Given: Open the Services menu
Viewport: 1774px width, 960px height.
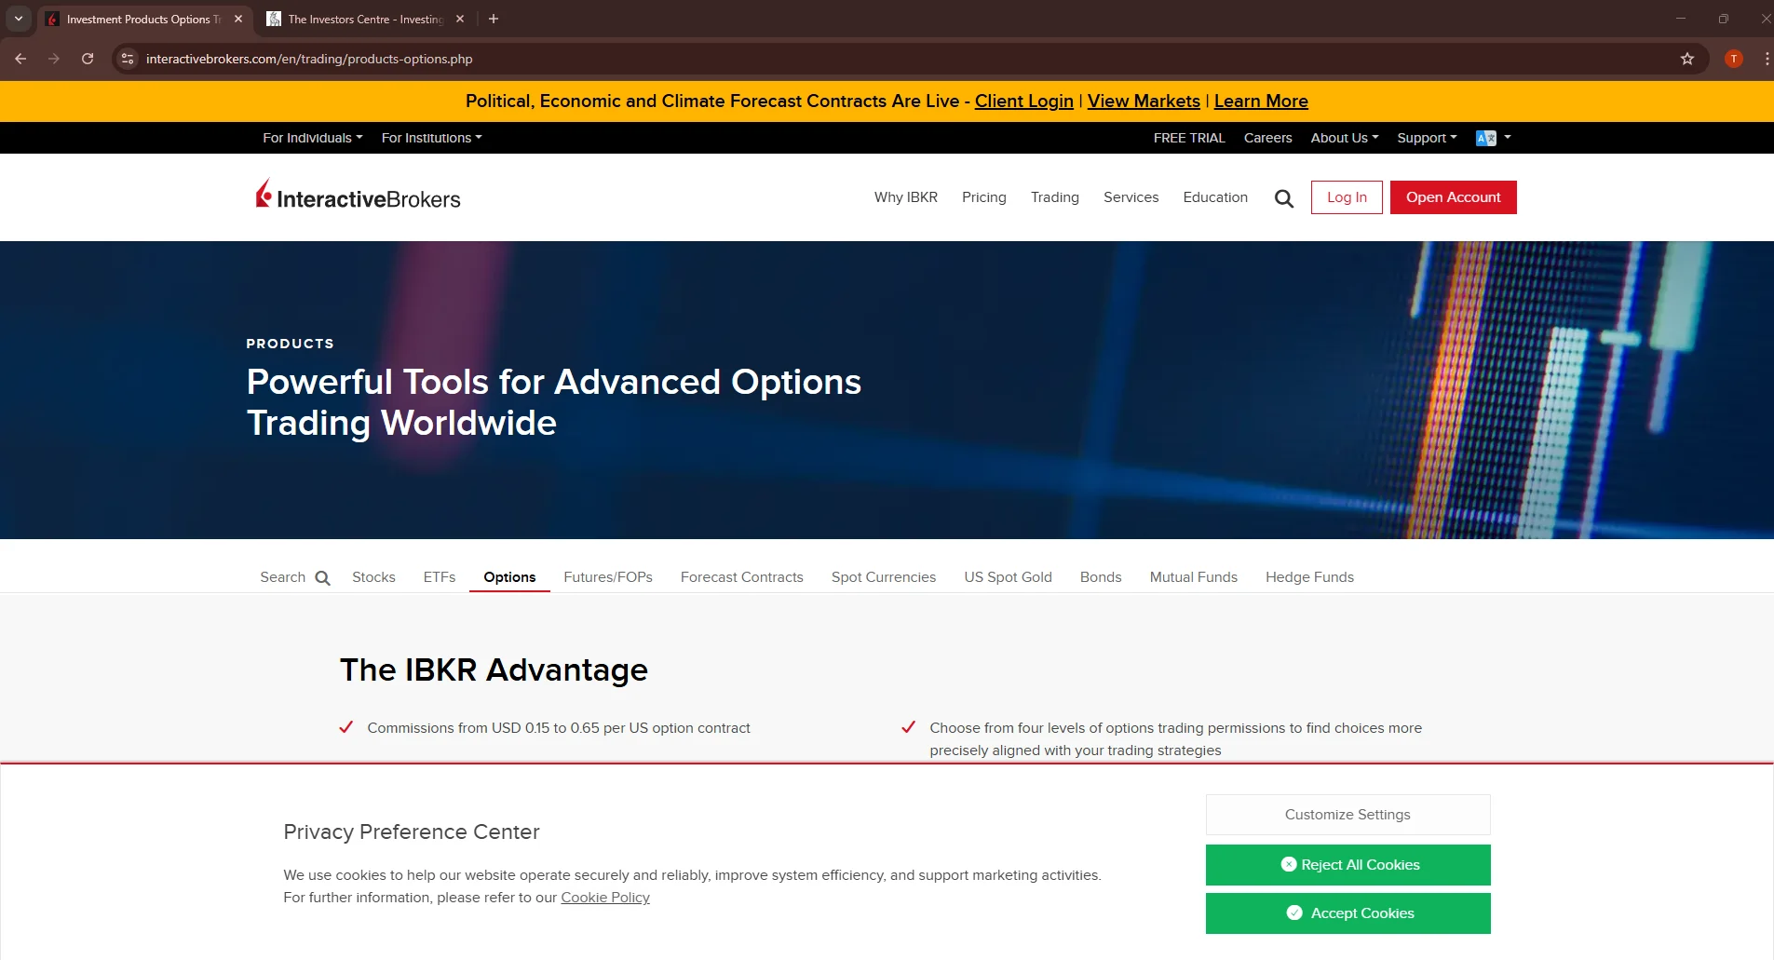Looking at the screenshot, I should 1131,197.
